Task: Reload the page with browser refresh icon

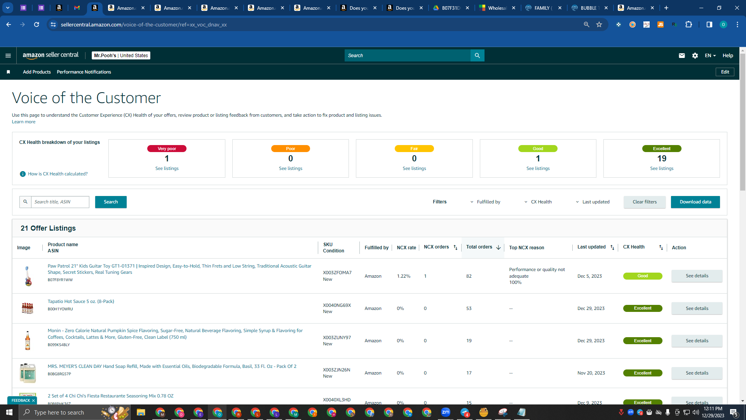Action: point(37,24)
